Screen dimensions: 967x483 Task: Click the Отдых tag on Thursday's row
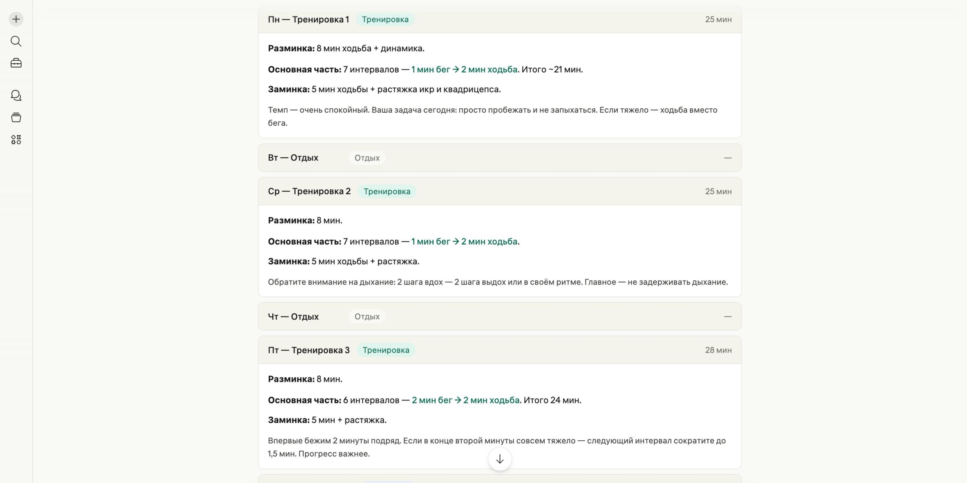(x=367, y=317)
